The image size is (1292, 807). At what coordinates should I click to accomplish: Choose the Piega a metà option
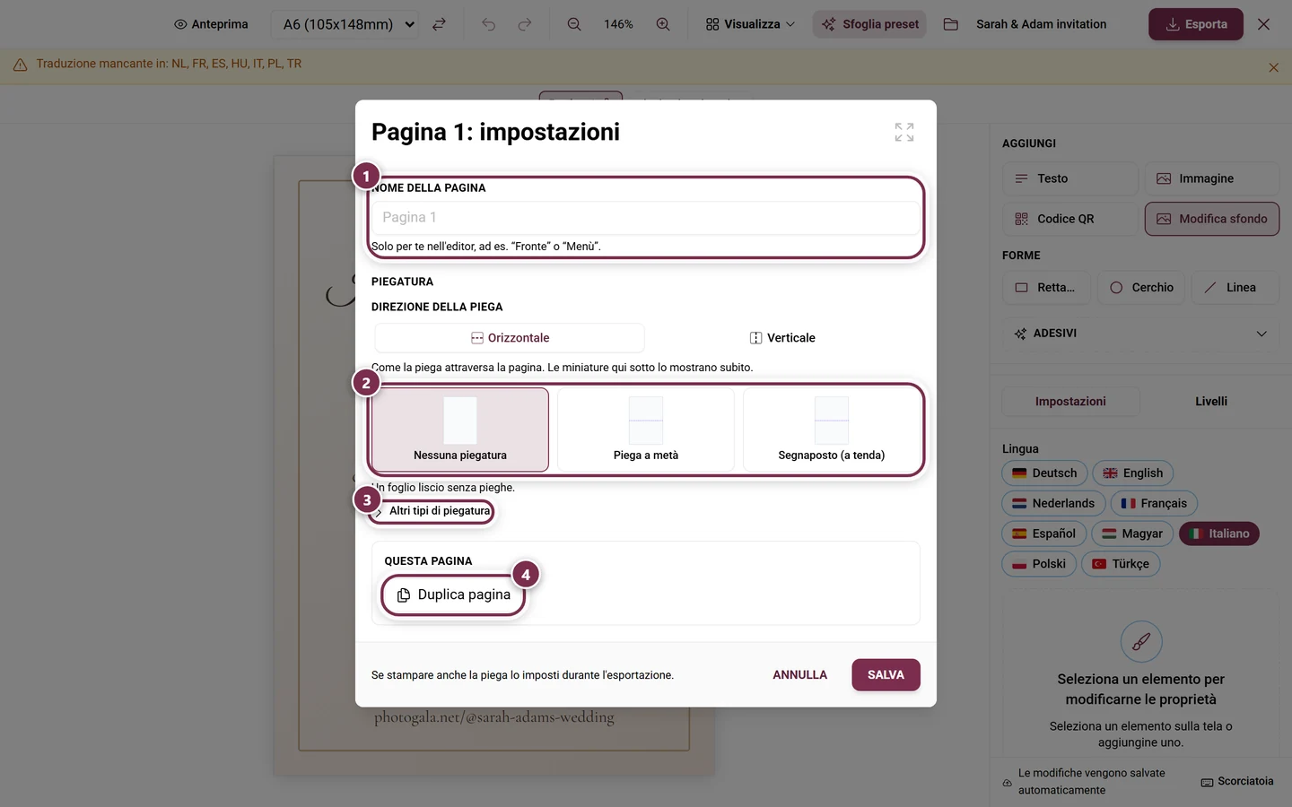tap(646, 430)
